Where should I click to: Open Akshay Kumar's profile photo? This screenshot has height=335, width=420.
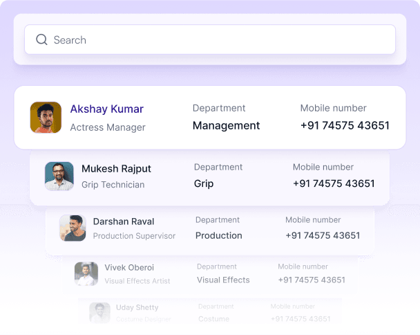pos(46,118)
